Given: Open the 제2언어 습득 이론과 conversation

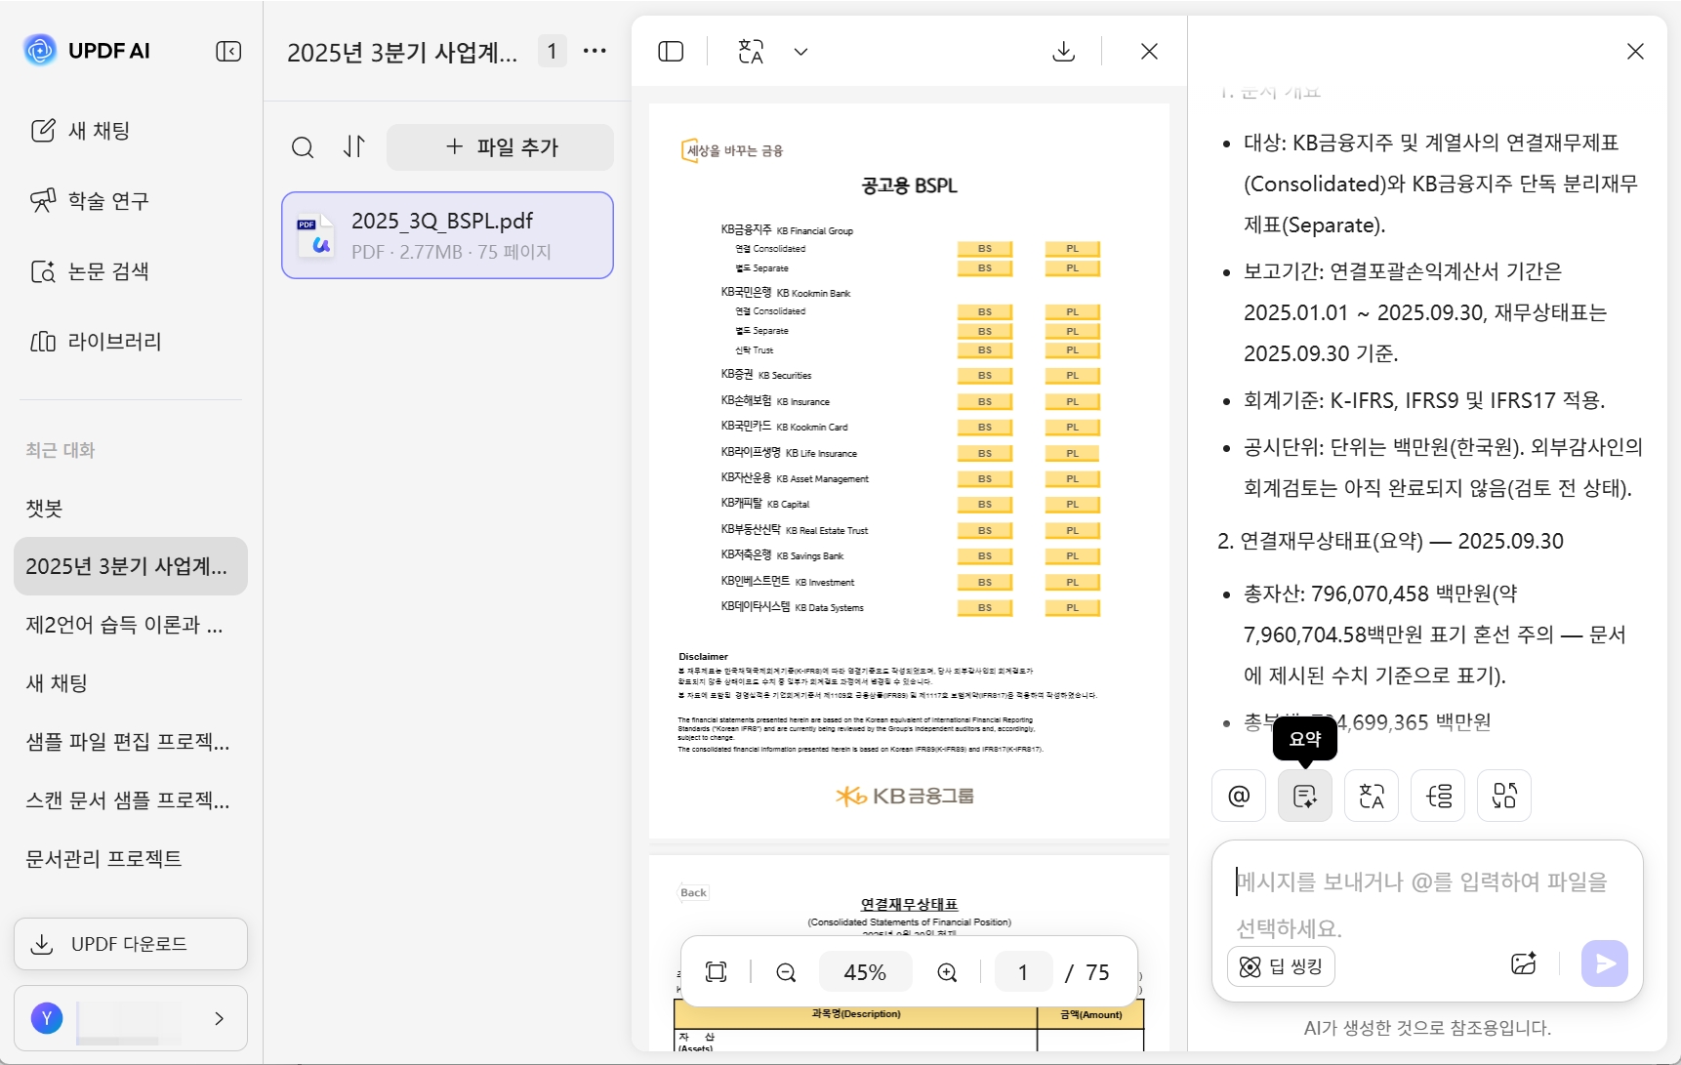Looking at the screenshot, I should click(x=130, y=625).
